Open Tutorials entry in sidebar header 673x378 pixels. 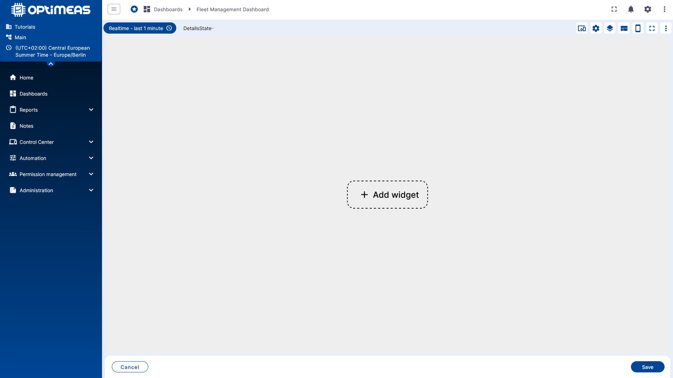point(25,27)
